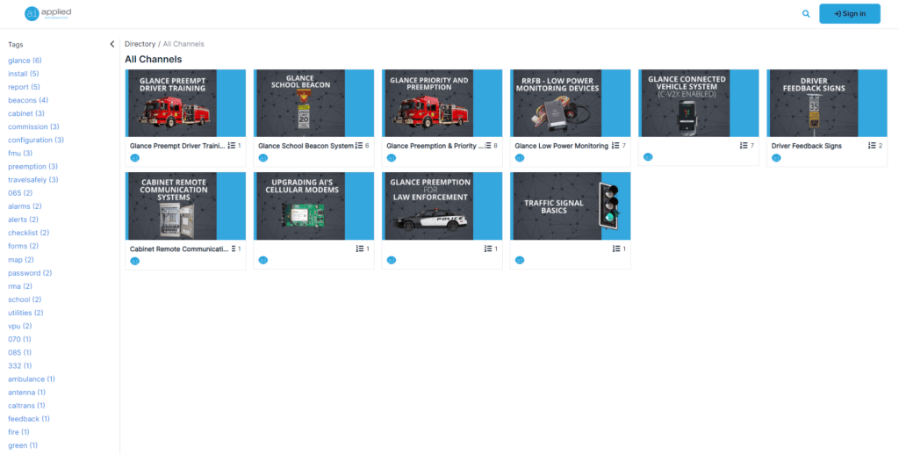Open Traffic Signal Basics thumbnail
The image size is (899, 454).
[x=571, y=206]
